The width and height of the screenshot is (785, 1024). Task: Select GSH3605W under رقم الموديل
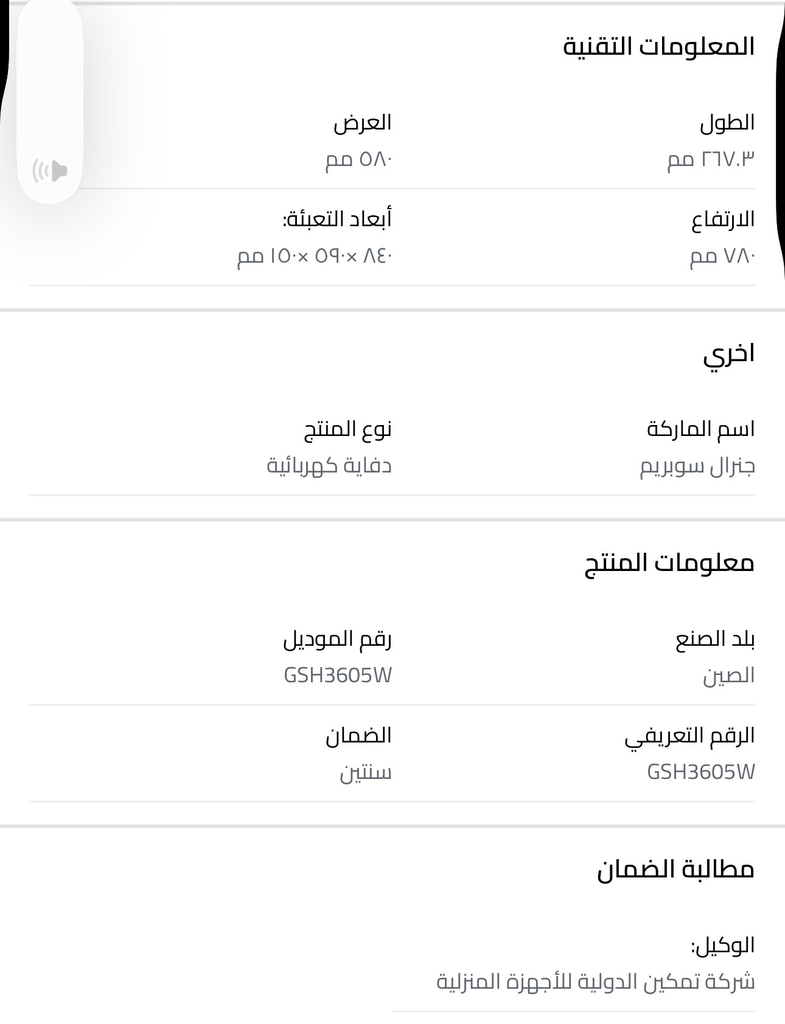click(x=338, y=676)
